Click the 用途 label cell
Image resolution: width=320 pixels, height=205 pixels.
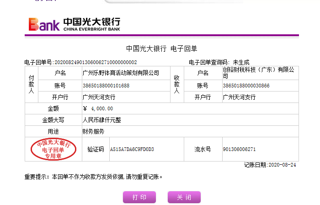click(x=53, y=131)
